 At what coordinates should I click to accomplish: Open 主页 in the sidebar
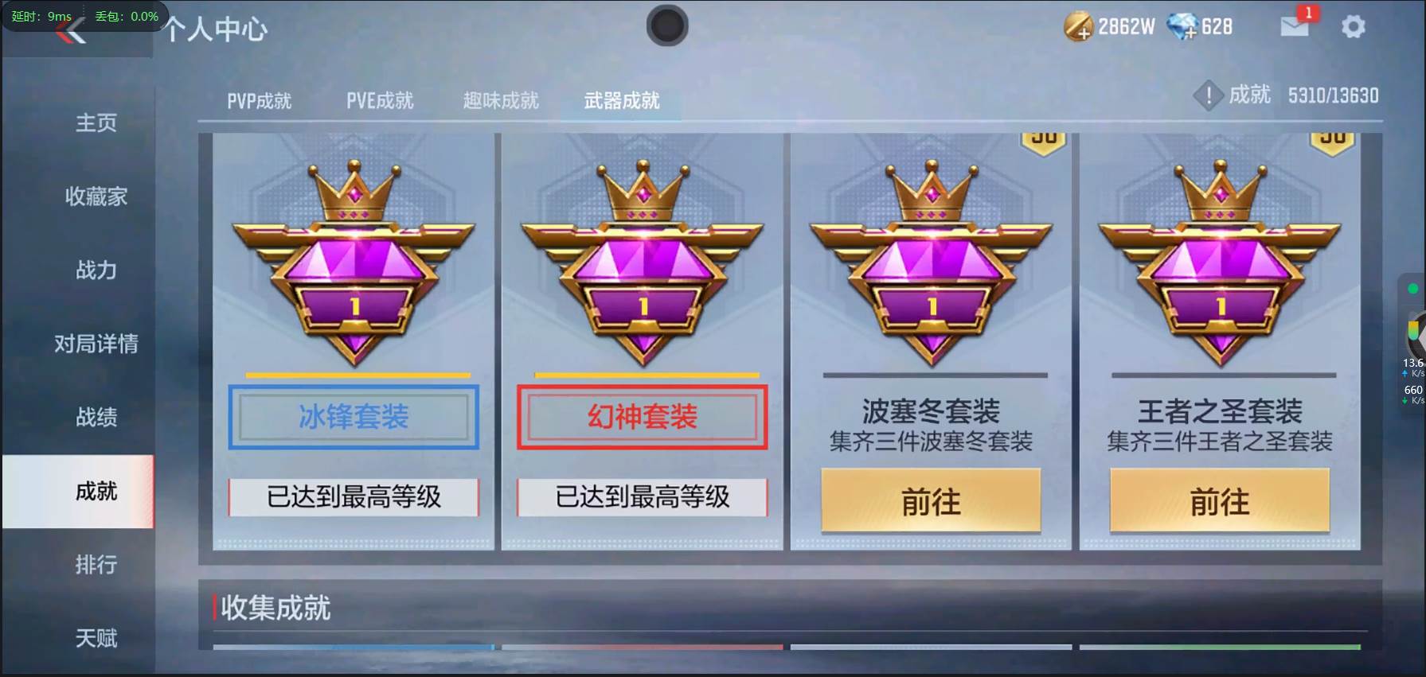(x=96, y=123)
